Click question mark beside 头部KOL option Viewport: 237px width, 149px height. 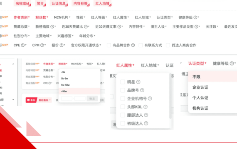(x=146, y=107)
